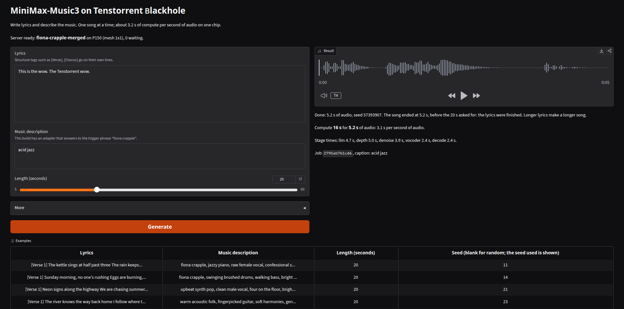Screen dimensions: 624x309
Task: Click 'fiona crapple, jazzy piano' description cell
Action: 238,265
